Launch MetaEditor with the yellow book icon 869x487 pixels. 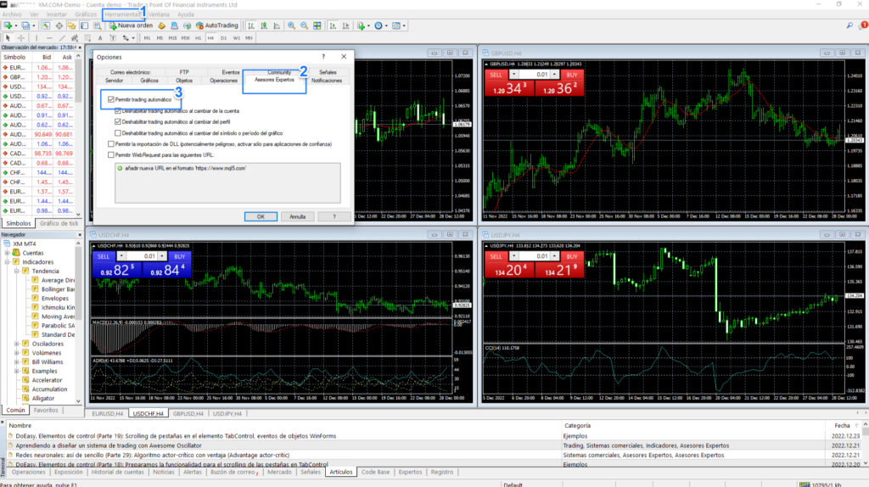(161, 25)
